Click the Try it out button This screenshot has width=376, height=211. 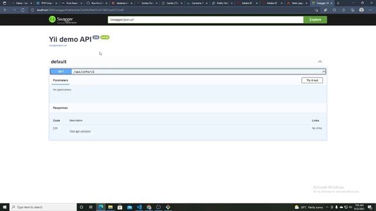click(312, 80)
